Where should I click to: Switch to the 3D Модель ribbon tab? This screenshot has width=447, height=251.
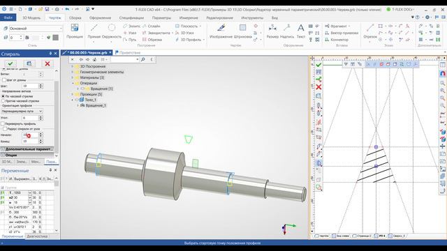(31, 17)
